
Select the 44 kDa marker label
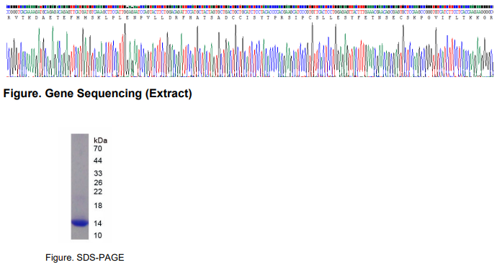pyautogui.click(x=98, y=161)
